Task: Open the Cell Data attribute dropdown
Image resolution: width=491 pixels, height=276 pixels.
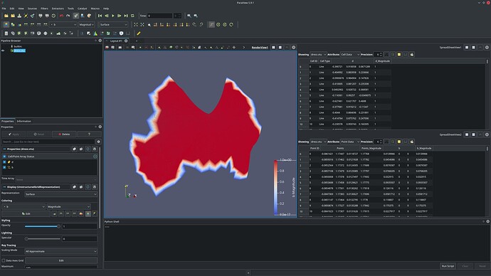Action: pyautogui.click(x=350, y=55)
